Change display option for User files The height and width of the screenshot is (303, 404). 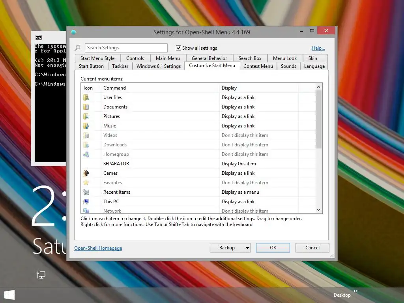[238, 97]
